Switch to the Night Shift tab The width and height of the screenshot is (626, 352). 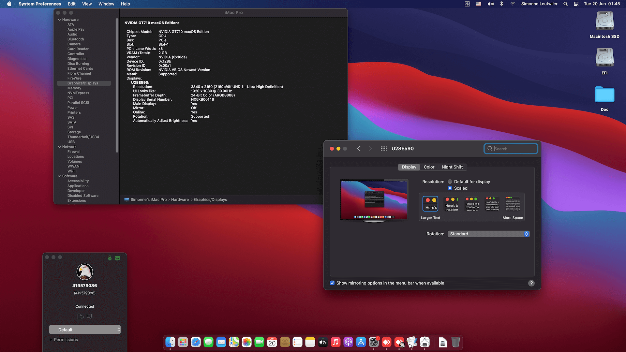[452, 167]
